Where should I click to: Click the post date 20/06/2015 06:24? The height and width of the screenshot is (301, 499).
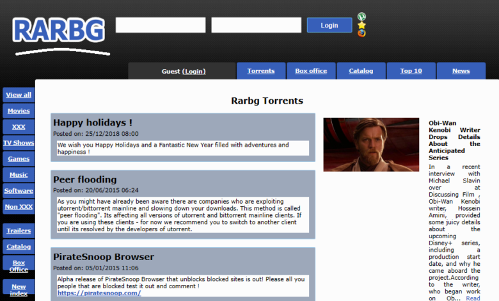[x=112, y=190]
